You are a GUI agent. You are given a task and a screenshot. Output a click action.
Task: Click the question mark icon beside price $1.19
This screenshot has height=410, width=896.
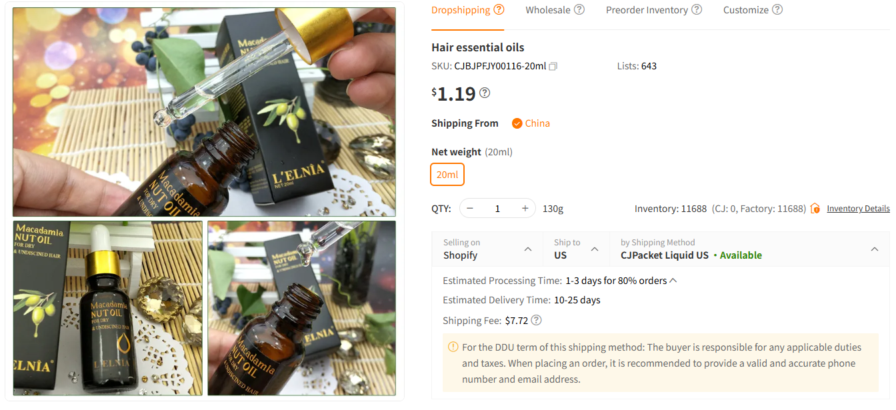pos(485,93)
